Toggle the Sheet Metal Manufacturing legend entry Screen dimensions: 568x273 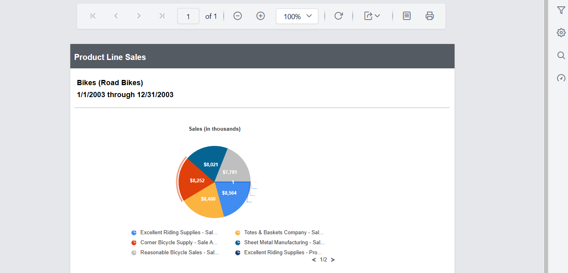[284, 242]
